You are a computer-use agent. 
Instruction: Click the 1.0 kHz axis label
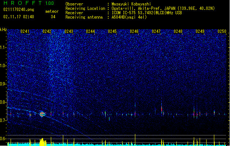(3, 66)
